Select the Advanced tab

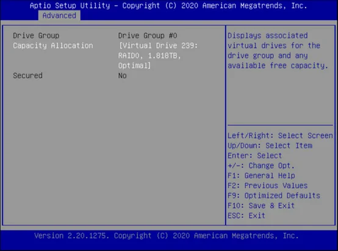click(59, 15)
